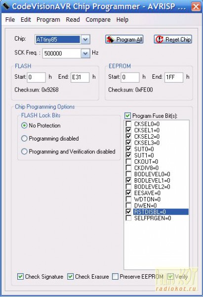203x297 pixels.
Task: Click the Reset Chip button
Action: pyautogui.click(x=173, y=40)
